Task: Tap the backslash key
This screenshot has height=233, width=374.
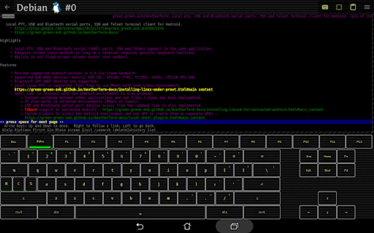Action: [267, 170]
